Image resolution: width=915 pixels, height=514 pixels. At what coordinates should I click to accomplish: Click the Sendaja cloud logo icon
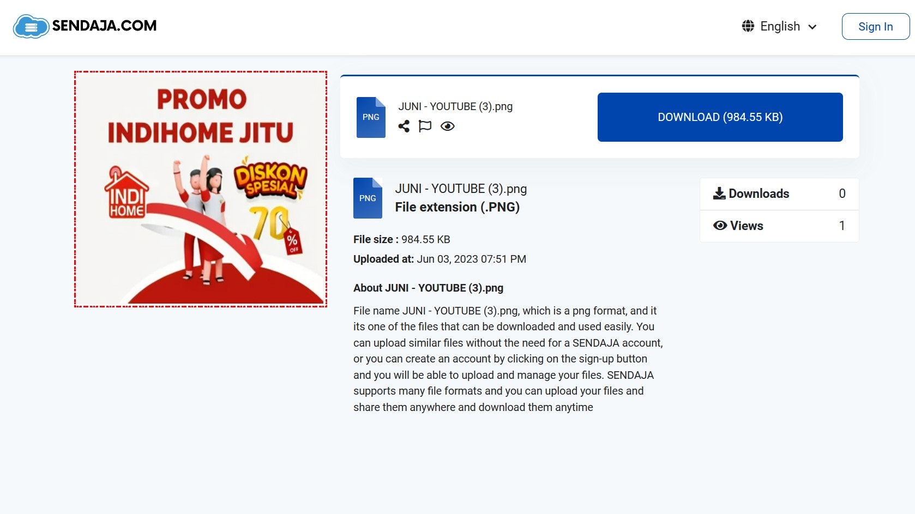(31, 26)
